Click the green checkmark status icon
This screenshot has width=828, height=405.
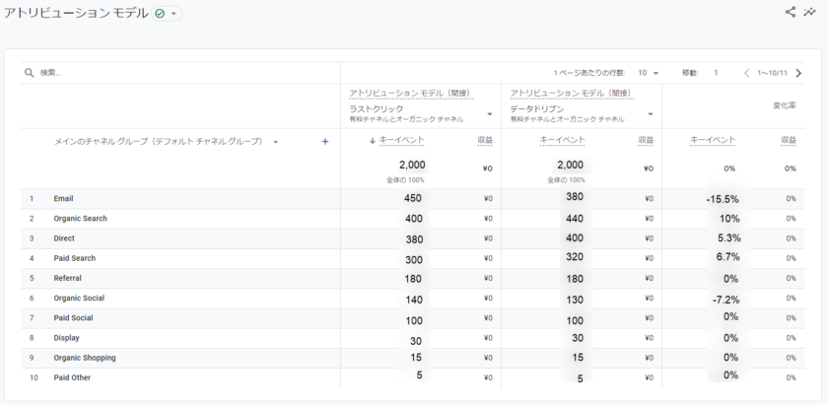160,14
